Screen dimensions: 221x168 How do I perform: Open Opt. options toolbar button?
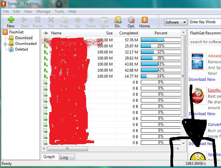131,22
